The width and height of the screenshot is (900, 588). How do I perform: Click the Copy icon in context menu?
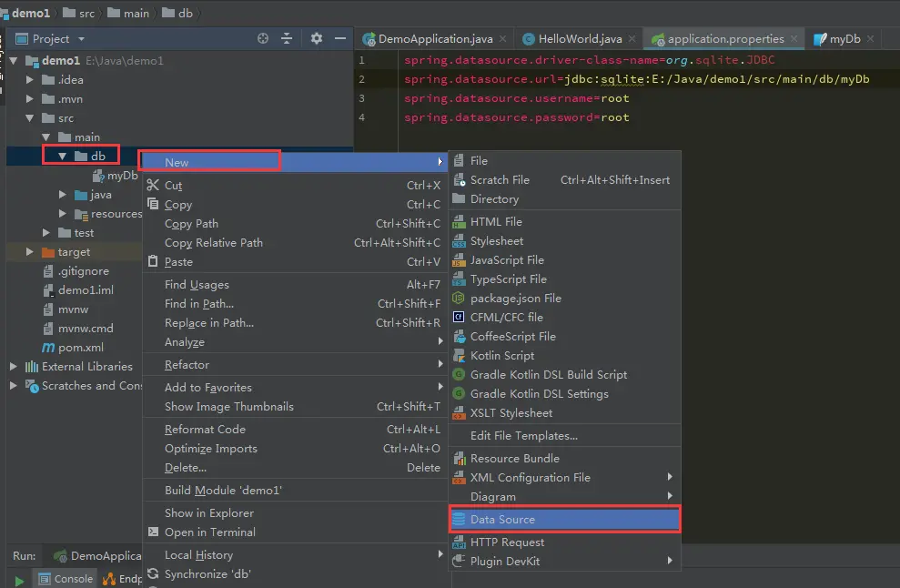[153, 204]
